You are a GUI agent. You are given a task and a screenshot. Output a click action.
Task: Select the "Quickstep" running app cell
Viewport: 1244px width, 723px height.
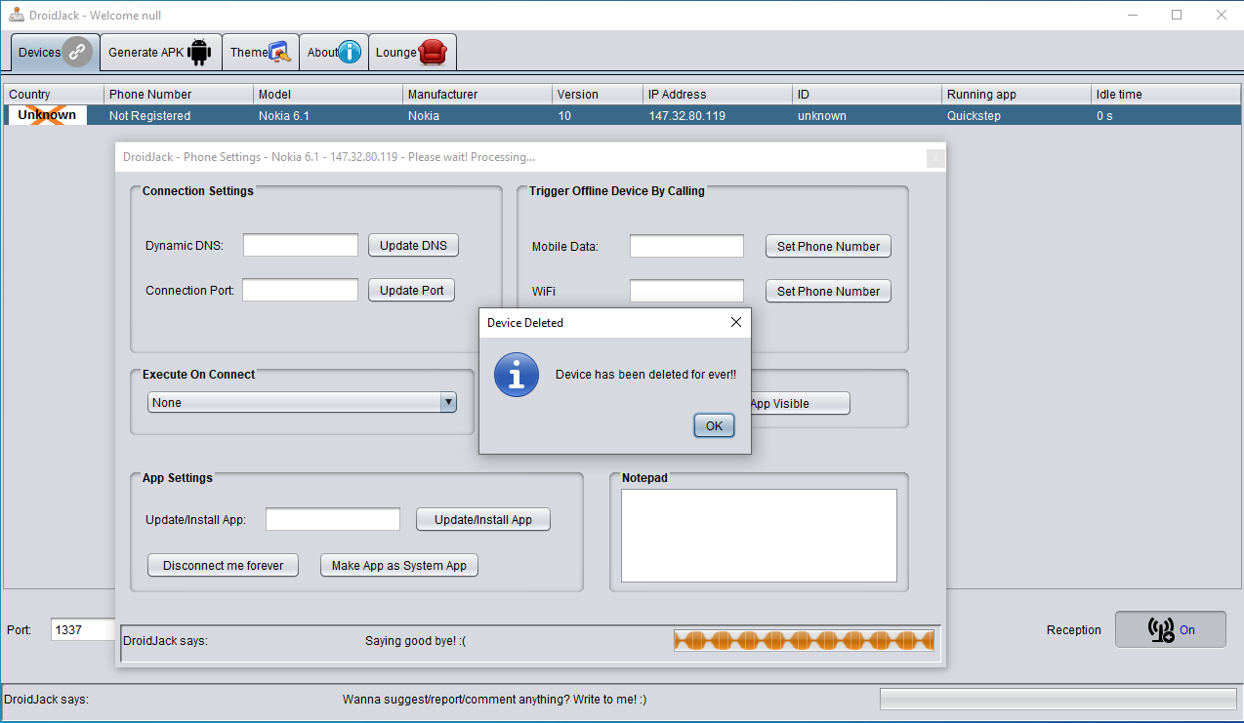coord(1016,115)
